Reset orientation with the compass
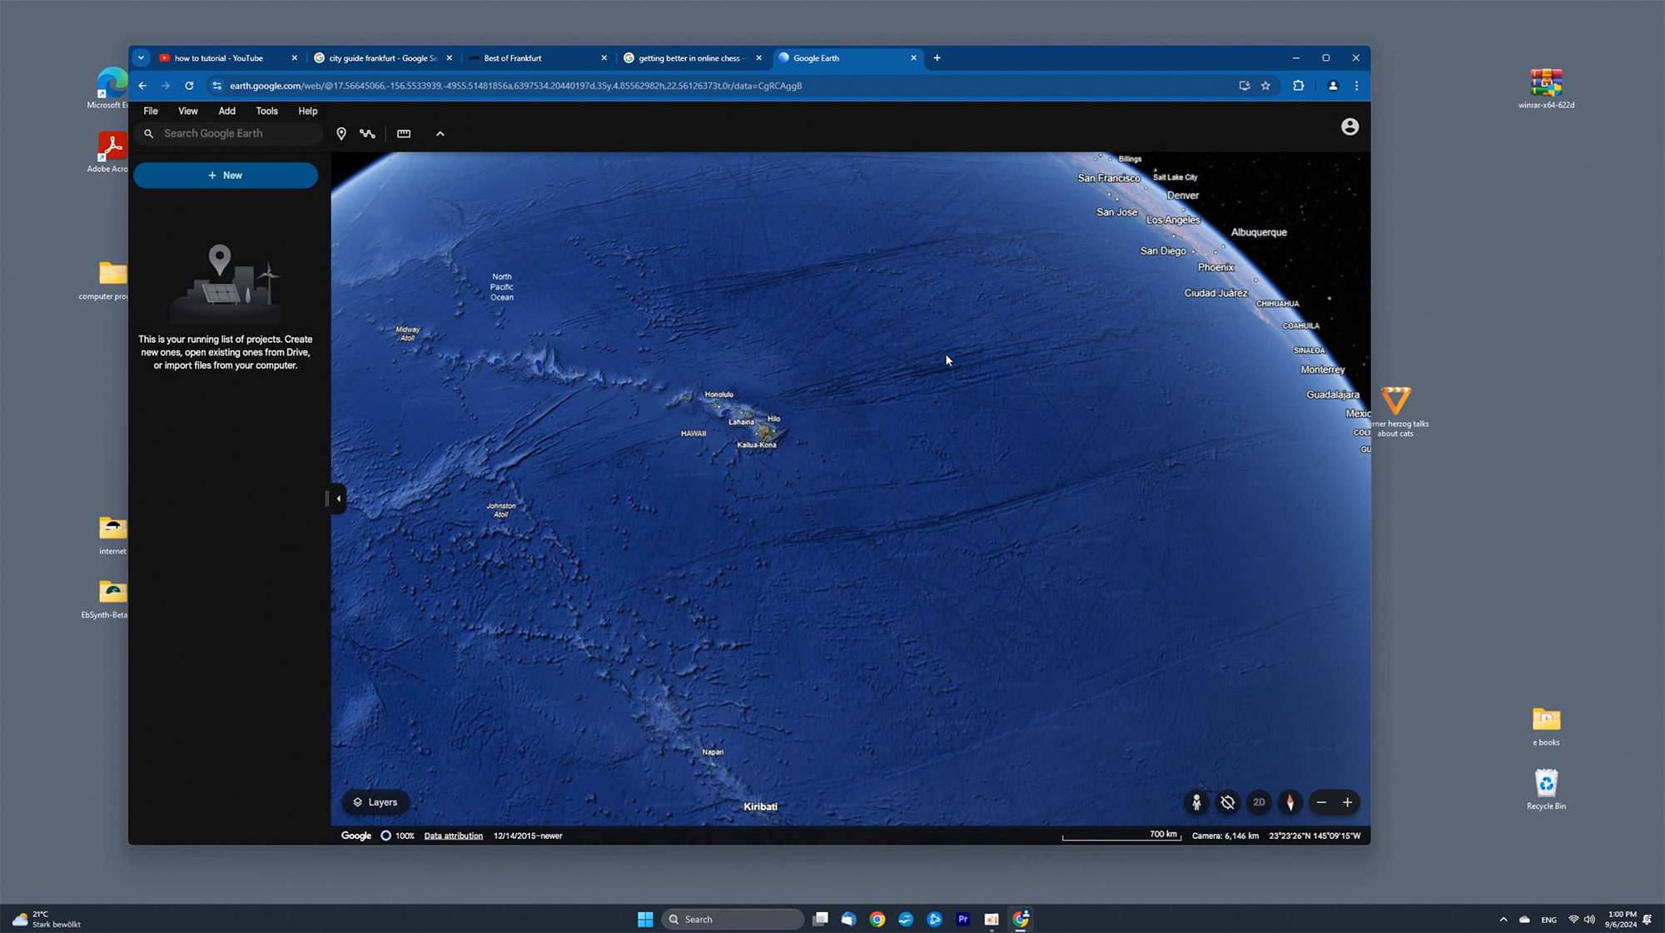The width and height of the screenshot is (1665, 933). tap(1290, 802)
